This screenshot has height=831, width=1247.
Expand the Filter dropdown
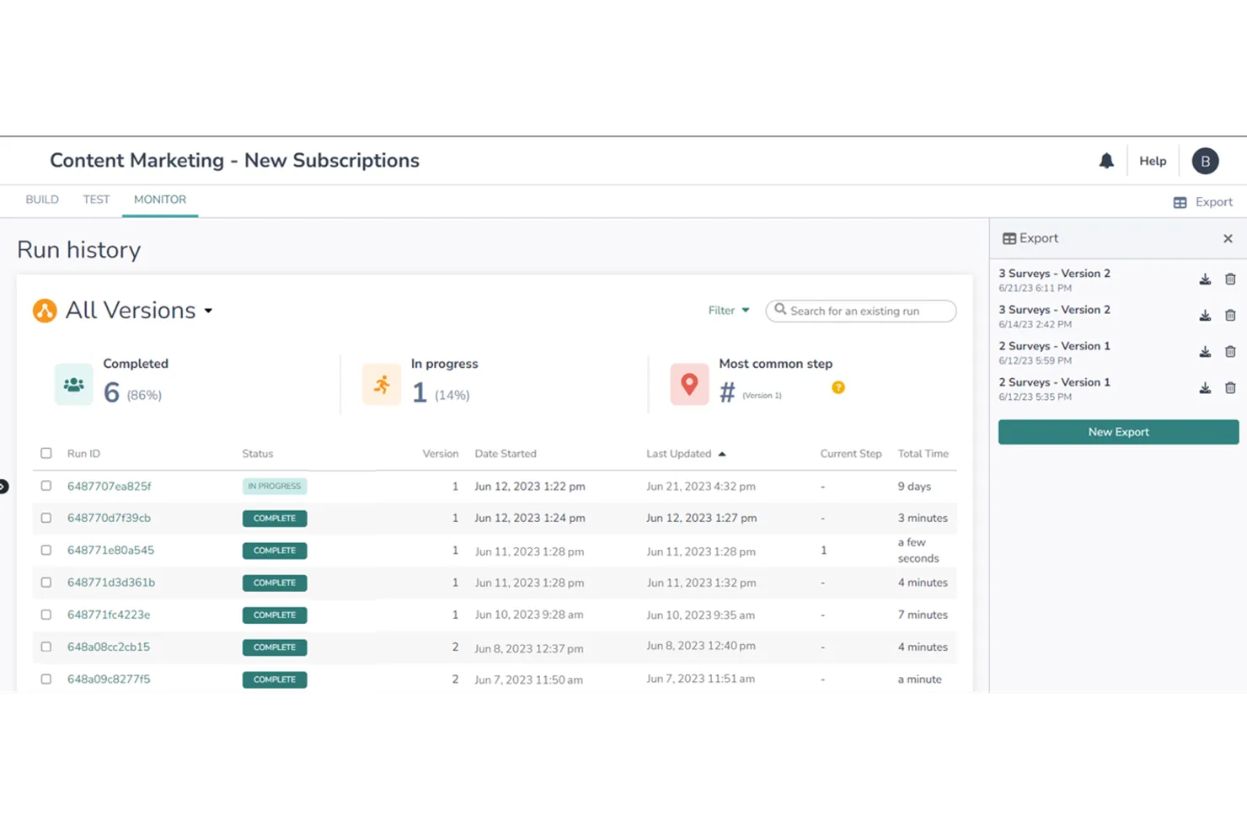(728, 310)
